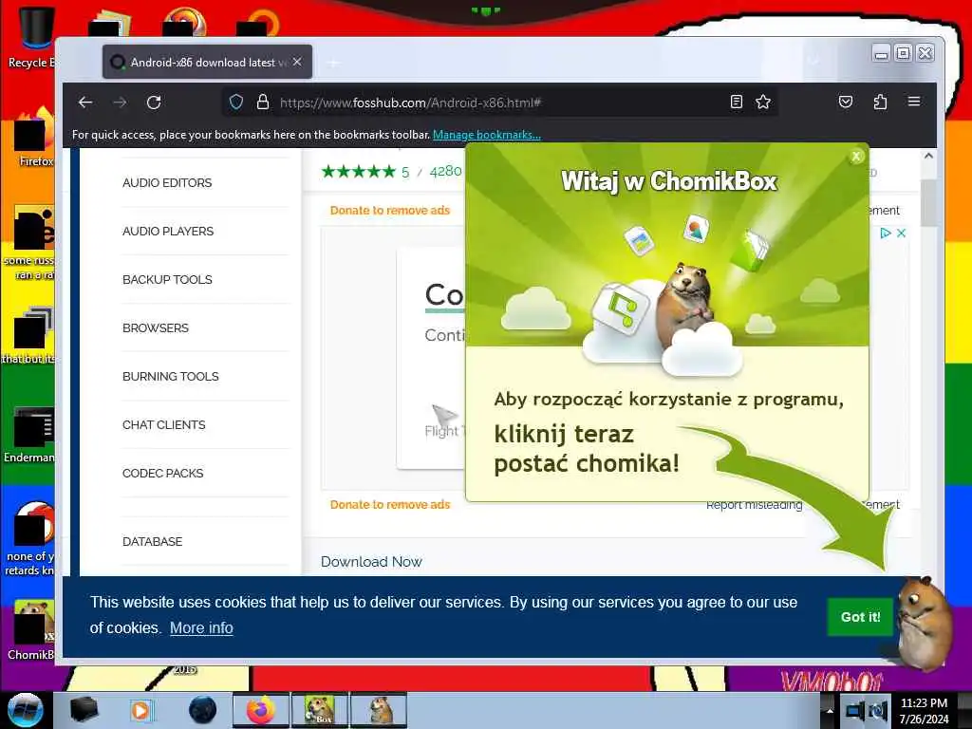Select the Android-x86 download tab

[x=207, y=62]
